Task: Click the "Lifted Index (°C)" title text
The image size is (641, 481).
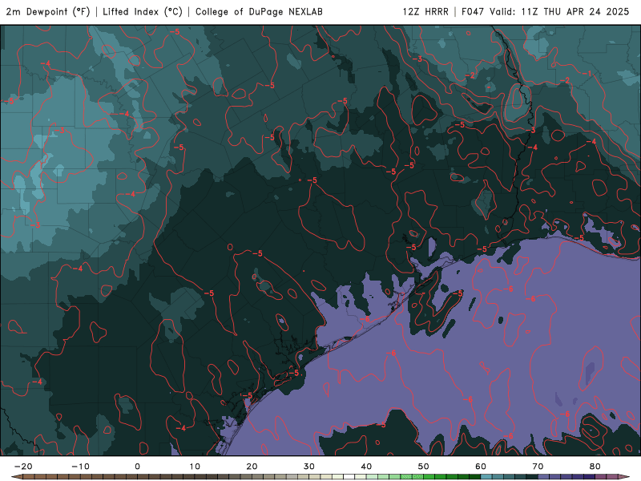Action: pos(143,12)
